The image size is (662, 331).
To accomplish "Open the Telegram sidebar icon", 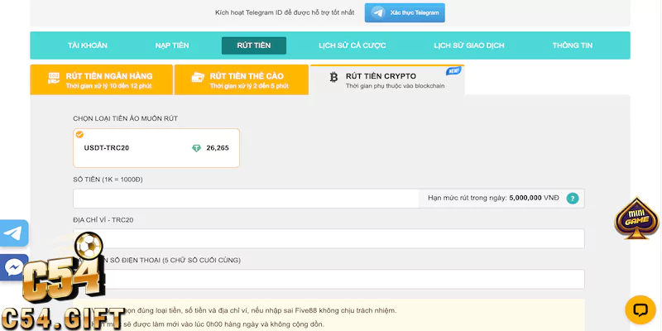I will pyautogui.click(x=14, y=233).
